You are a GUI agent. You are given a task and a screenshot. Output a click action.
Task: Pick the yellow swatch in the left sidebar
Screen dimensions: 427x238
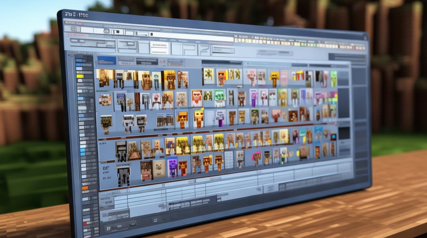tap(80, 76)
